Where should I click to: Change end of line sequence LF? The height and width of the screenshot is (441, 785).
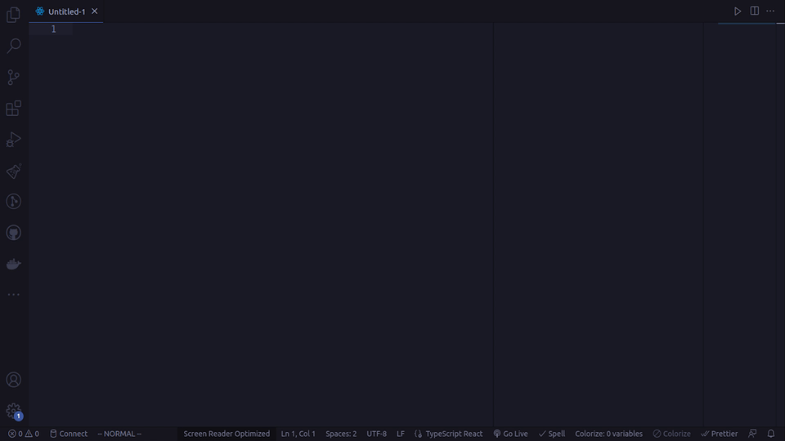click(x=401, y=434)
